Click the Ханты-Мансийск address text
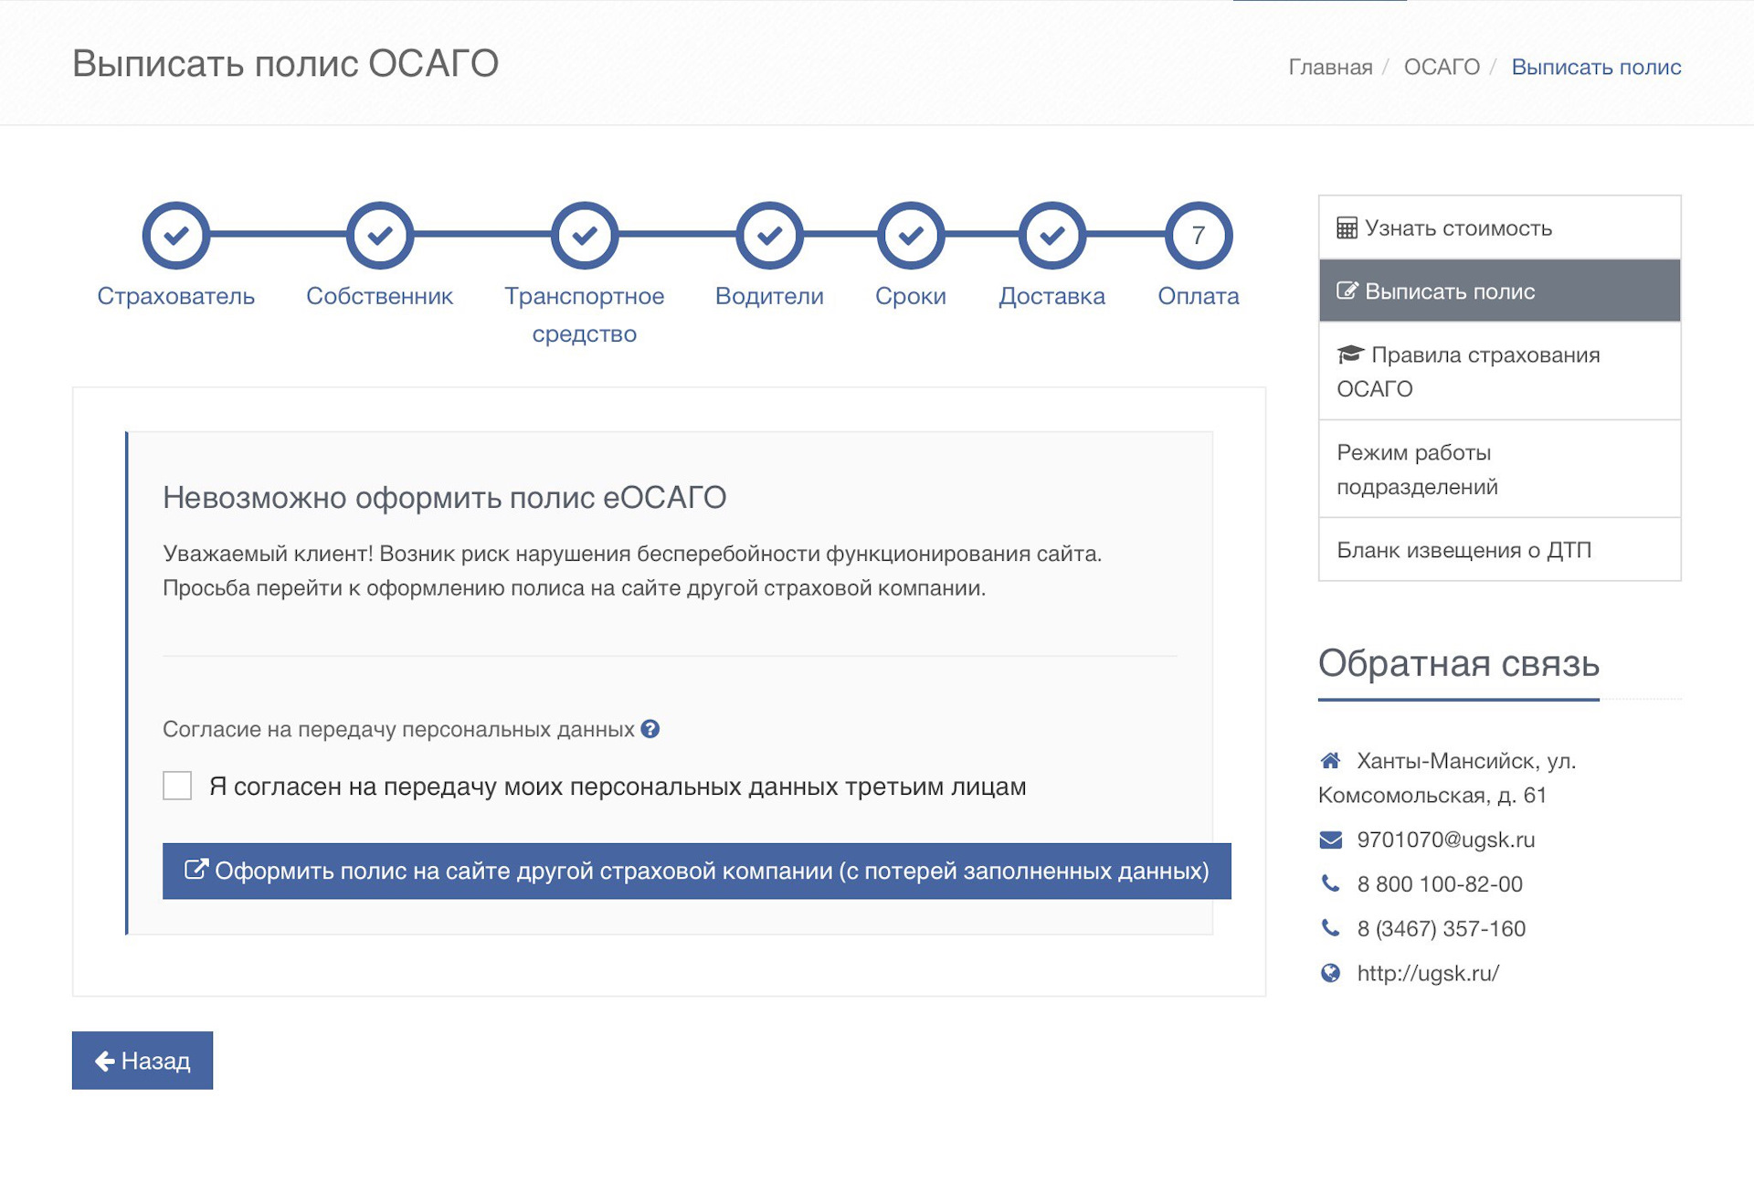Image resolution: width=1754 pixels, height=1183 pixels. click(1447, 777)
